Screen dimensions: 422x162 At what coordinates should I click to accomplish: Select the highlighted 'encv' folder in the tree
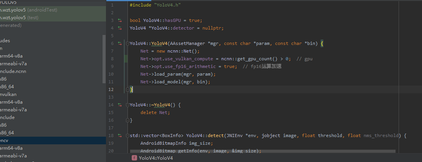[53, 141]
